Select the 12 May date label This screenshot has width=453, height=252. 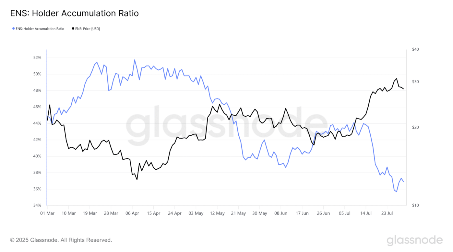217,213
